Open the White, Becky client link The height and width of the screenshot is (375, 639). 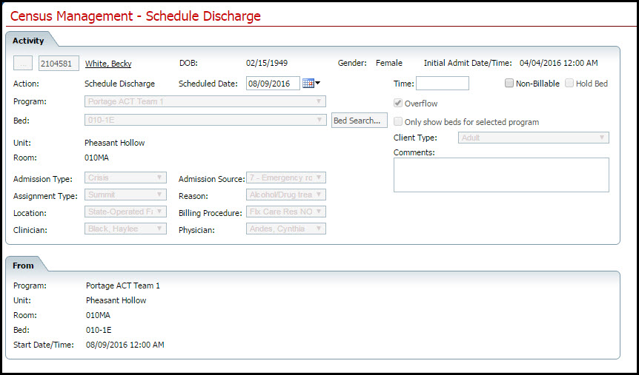[x=108, y=64]
